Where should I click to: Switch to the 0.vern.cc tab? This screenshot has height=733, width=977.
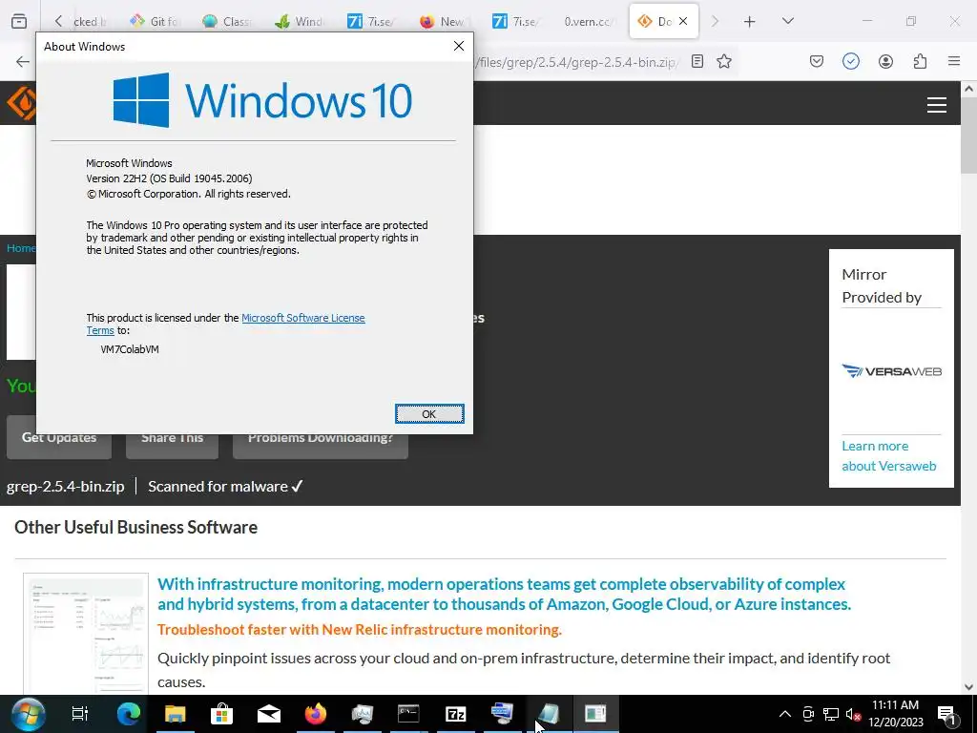(588, 21)
